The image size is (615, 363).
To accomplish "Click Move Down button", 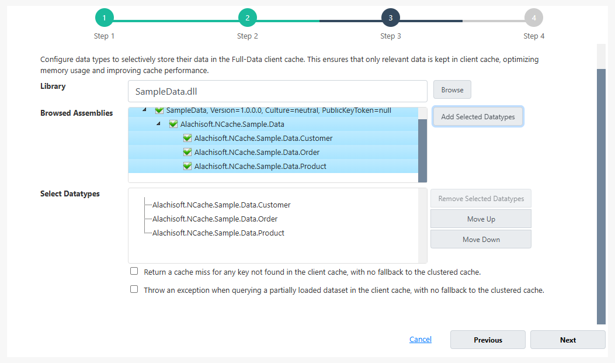I will point(481,240).
